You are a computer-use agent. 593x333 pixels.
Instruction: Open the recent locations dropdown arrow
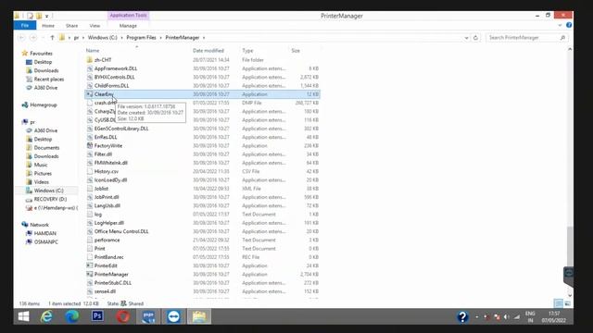43,38
